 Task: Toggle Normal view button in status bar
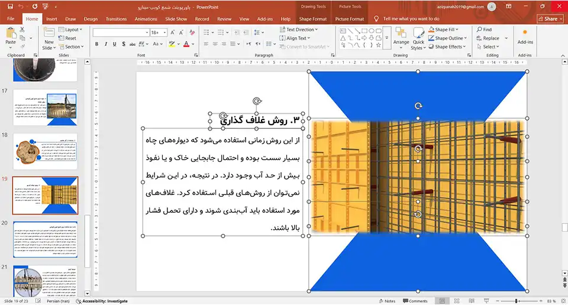point(442,301)
